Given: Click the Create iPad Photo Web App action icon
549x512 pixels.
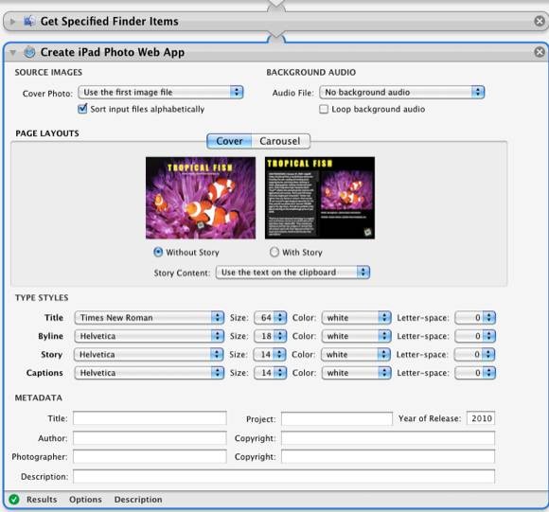Looking at the screenshot, I should pyautogui.click(x=29, y=52).
